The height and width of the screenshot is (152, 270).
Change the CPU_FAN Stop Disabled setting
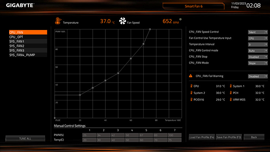pos(258,57)
